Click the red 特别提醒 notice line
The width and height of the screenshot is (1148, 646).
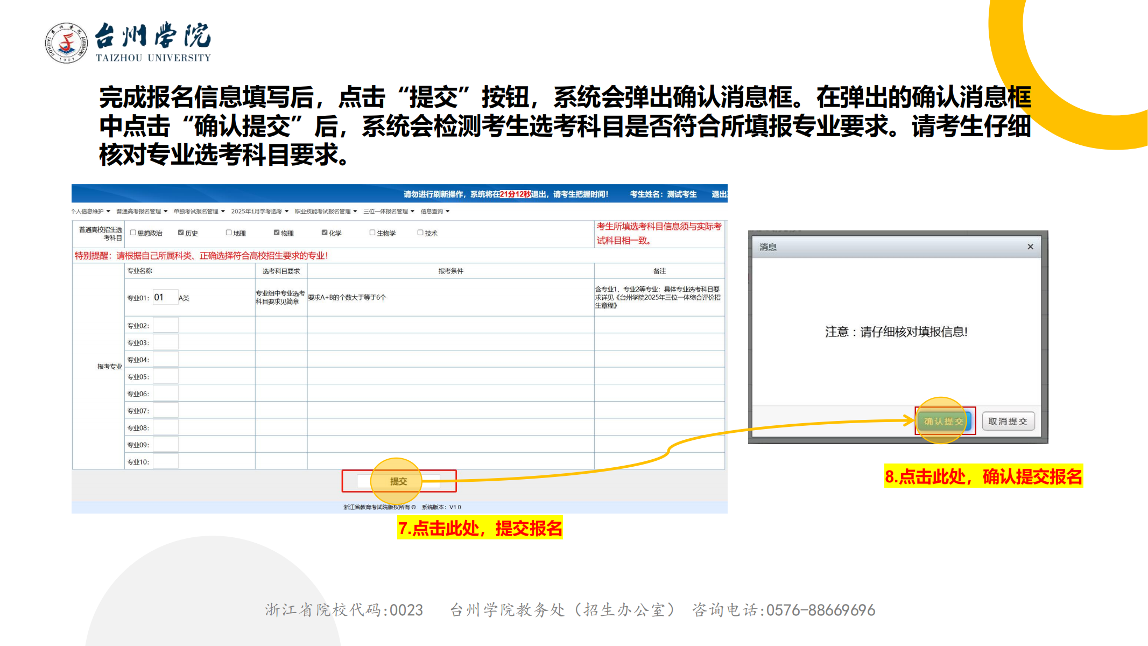[201, 255]
